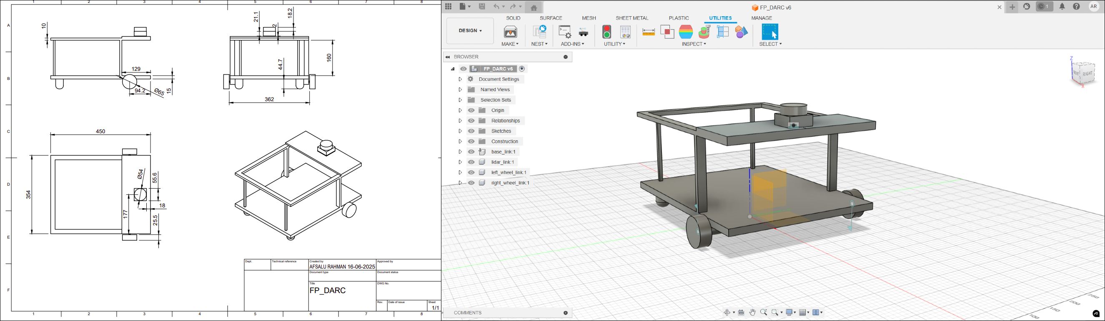1105x321 pixels.
Task: Select the Pan hand tool
Action: (x=752, y=312)
